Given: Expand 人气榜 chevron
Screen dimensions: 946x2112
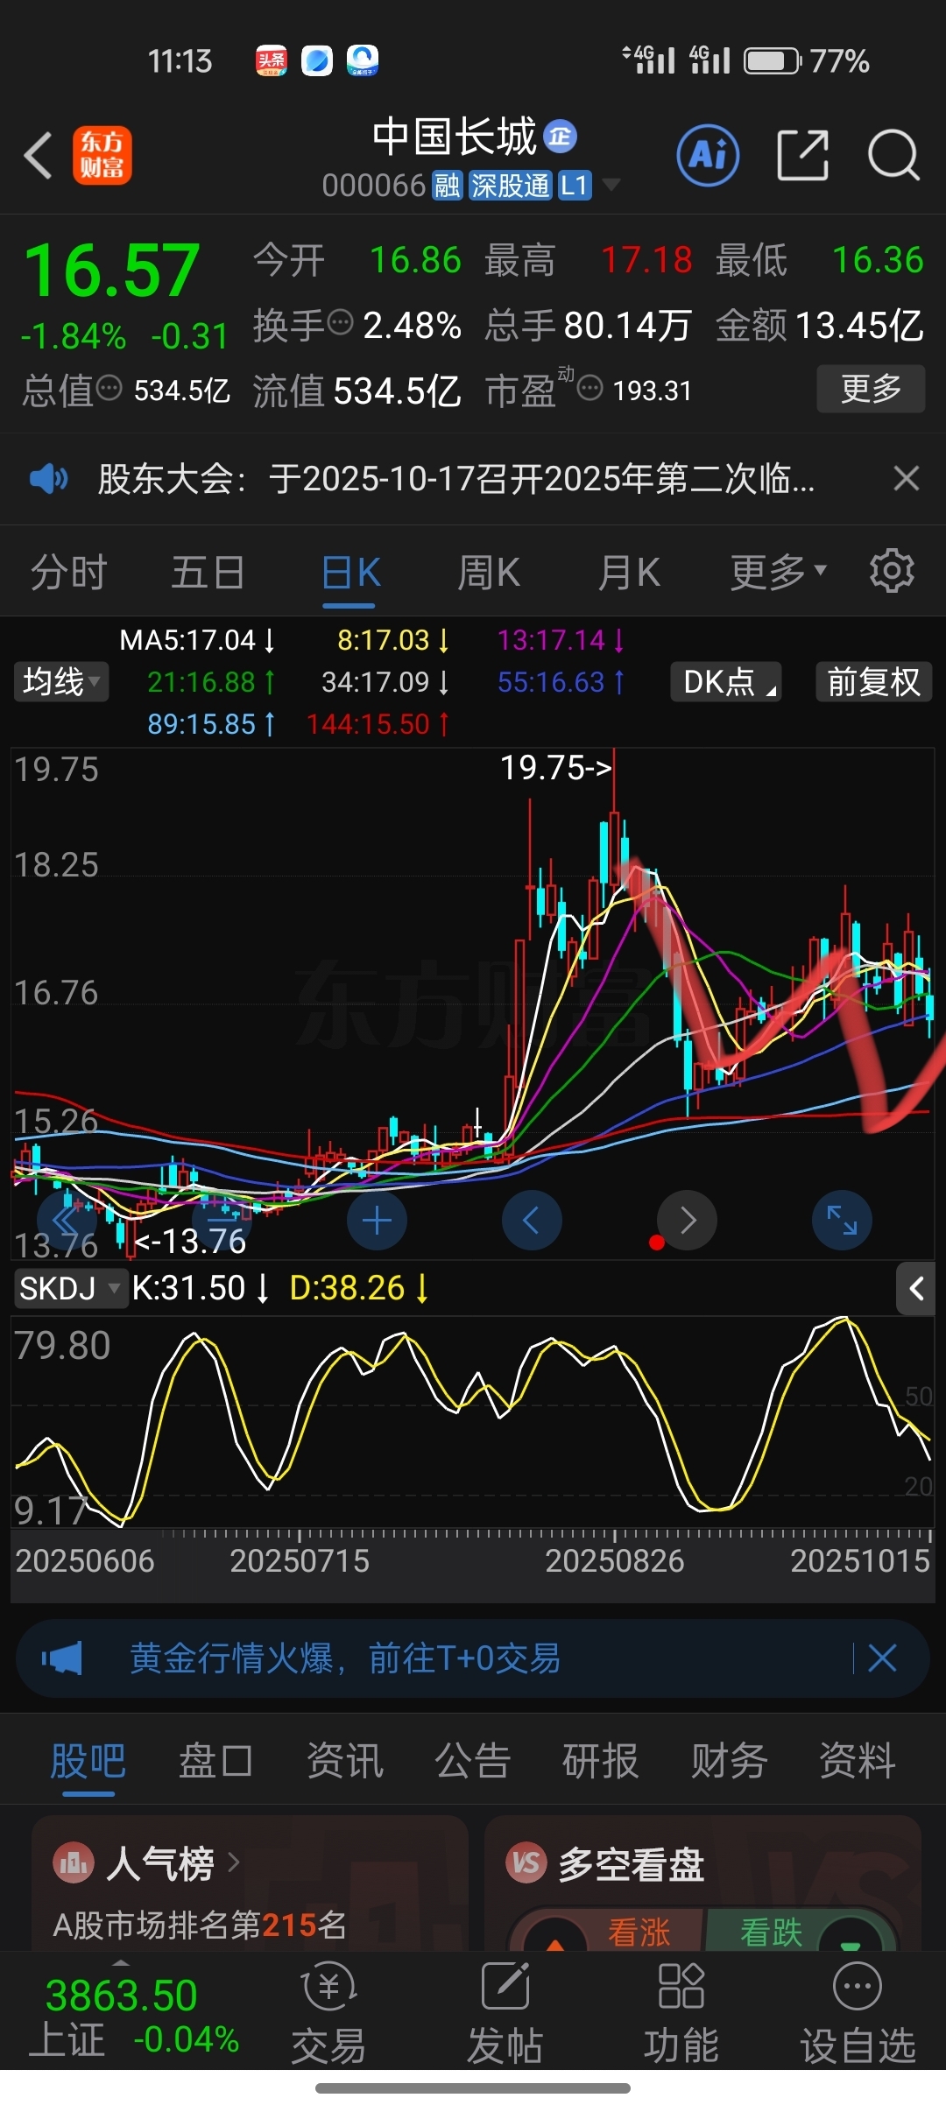Looking at the screenshot, I should point(234,1862).
